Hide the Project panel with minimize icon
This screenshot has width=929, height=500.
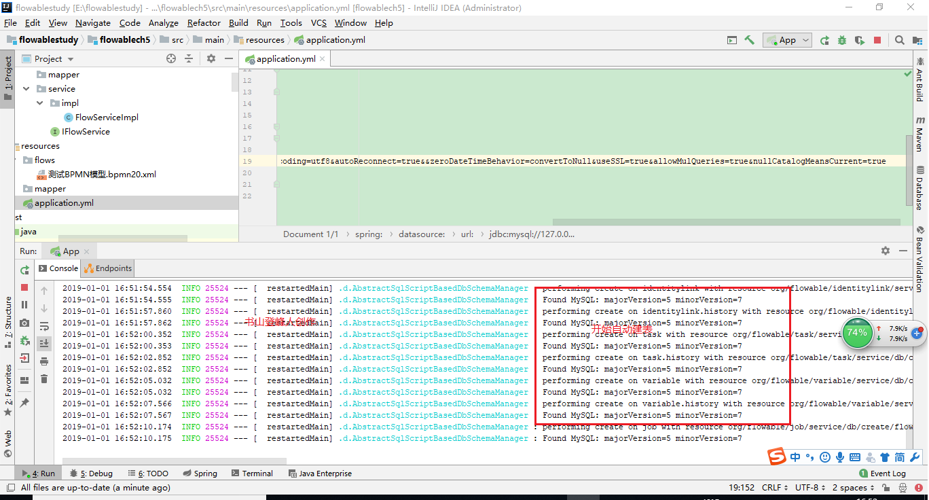[227, 59]
